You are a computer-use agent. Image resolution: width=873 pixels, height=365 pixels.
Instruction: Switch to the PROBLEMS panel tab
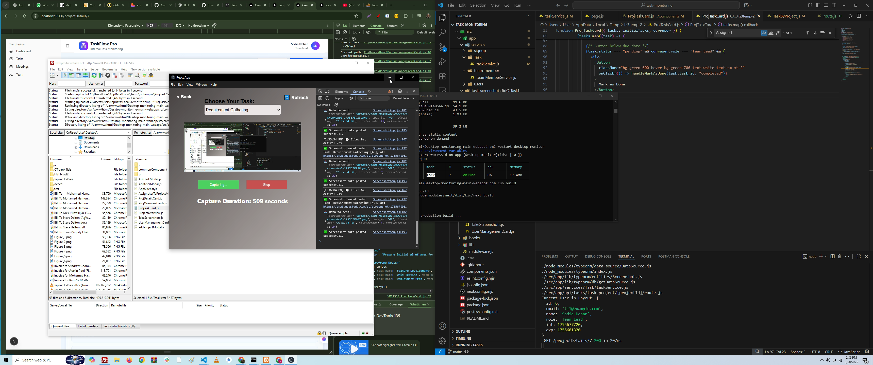pyautogui.click(x=549, y=257)
